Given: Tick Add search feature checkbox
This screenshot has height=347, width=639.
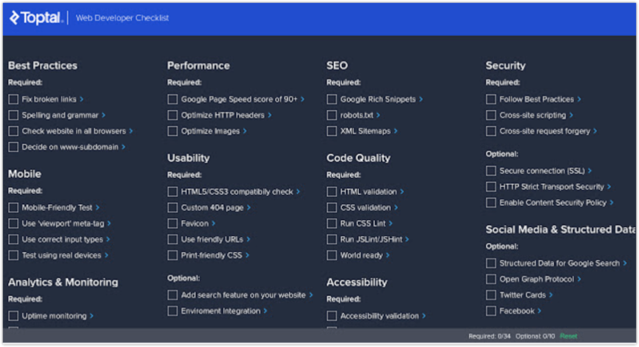Looking at the screenshot, I should (172, 295).
